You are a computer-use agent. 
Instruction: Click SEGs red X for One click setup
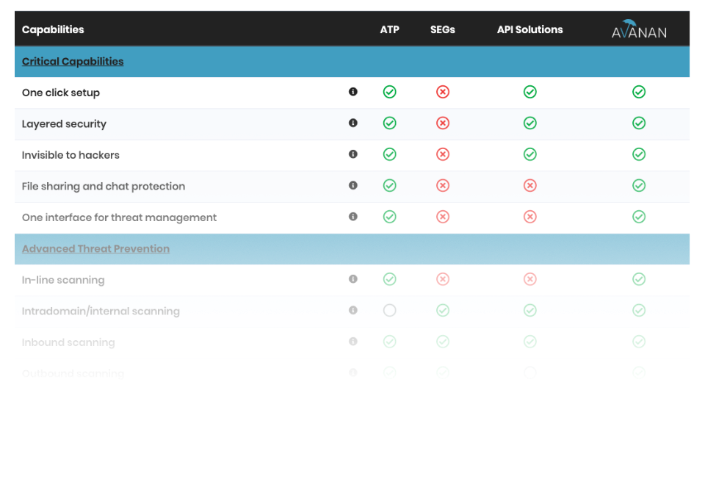(x=443, y=92)
